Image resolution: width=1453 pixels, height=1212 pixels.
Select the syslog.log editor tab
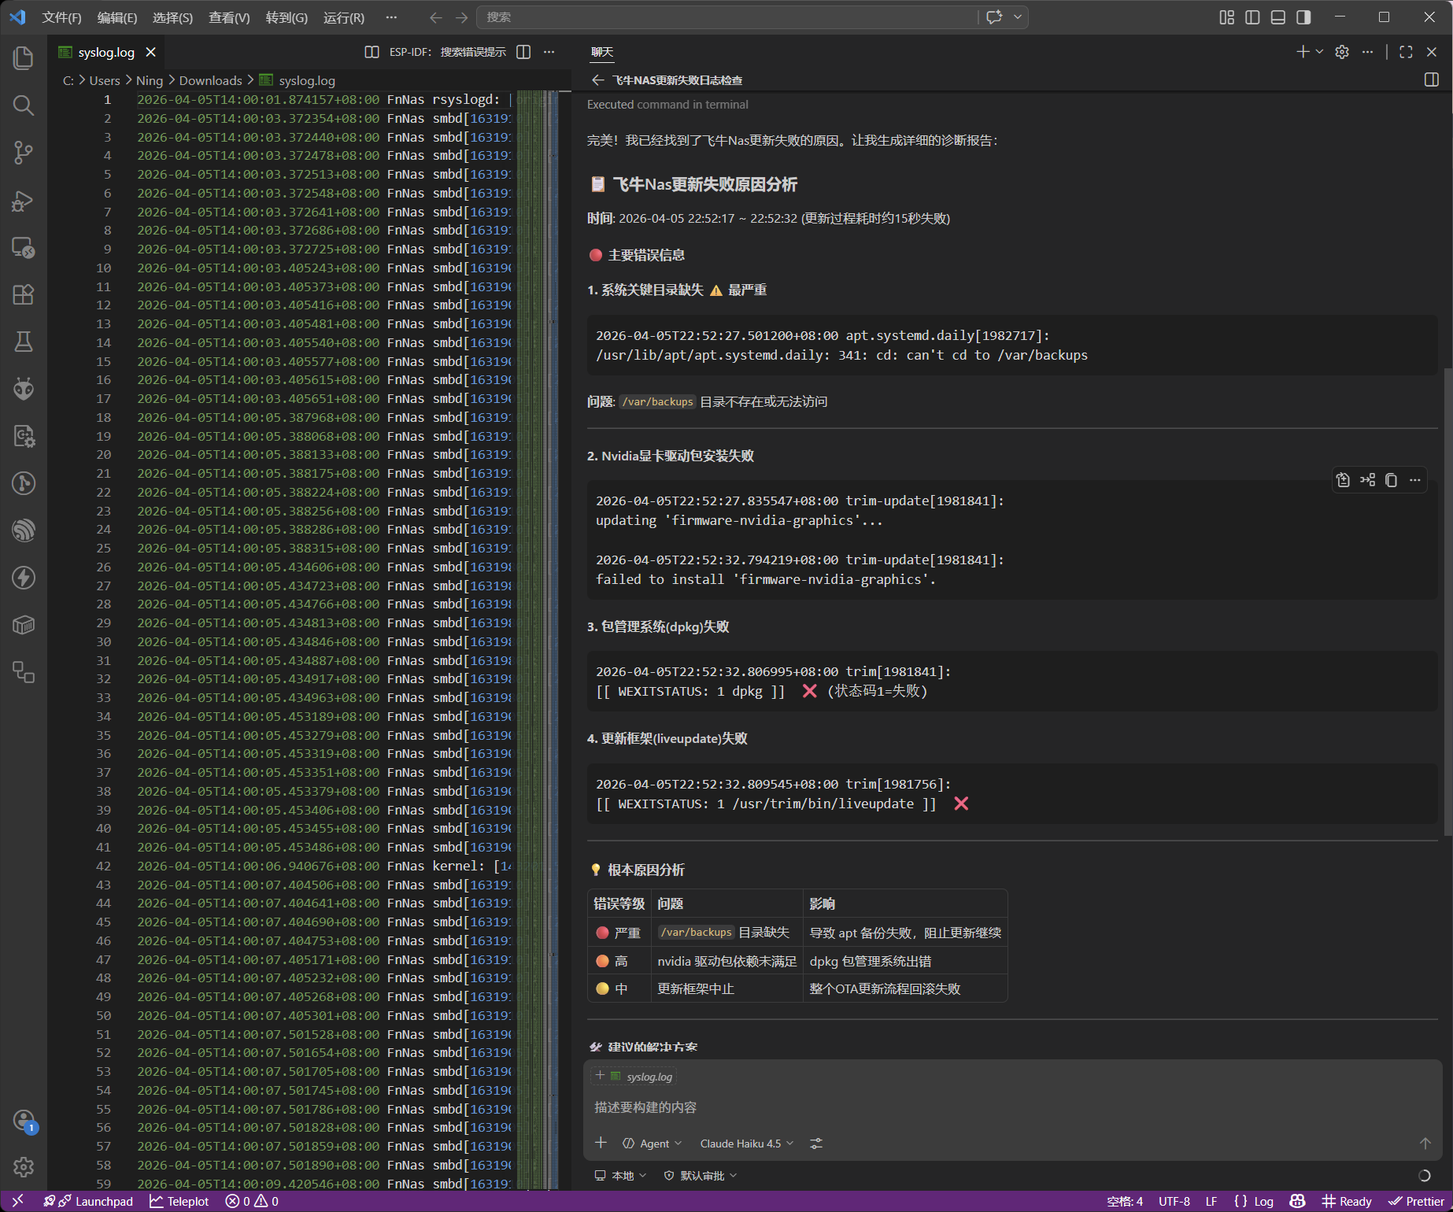coord(106,52)
